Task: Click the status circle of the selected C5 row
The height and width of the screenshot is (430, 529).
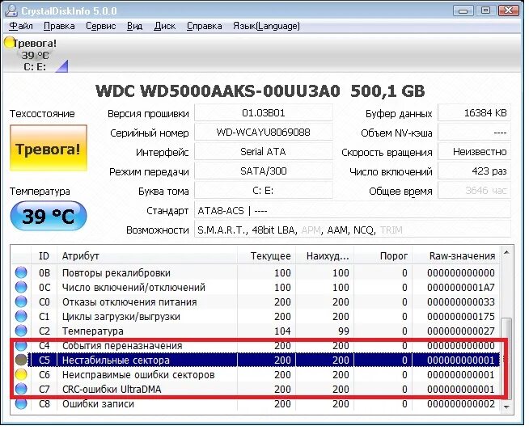Action: coord(21,360)
